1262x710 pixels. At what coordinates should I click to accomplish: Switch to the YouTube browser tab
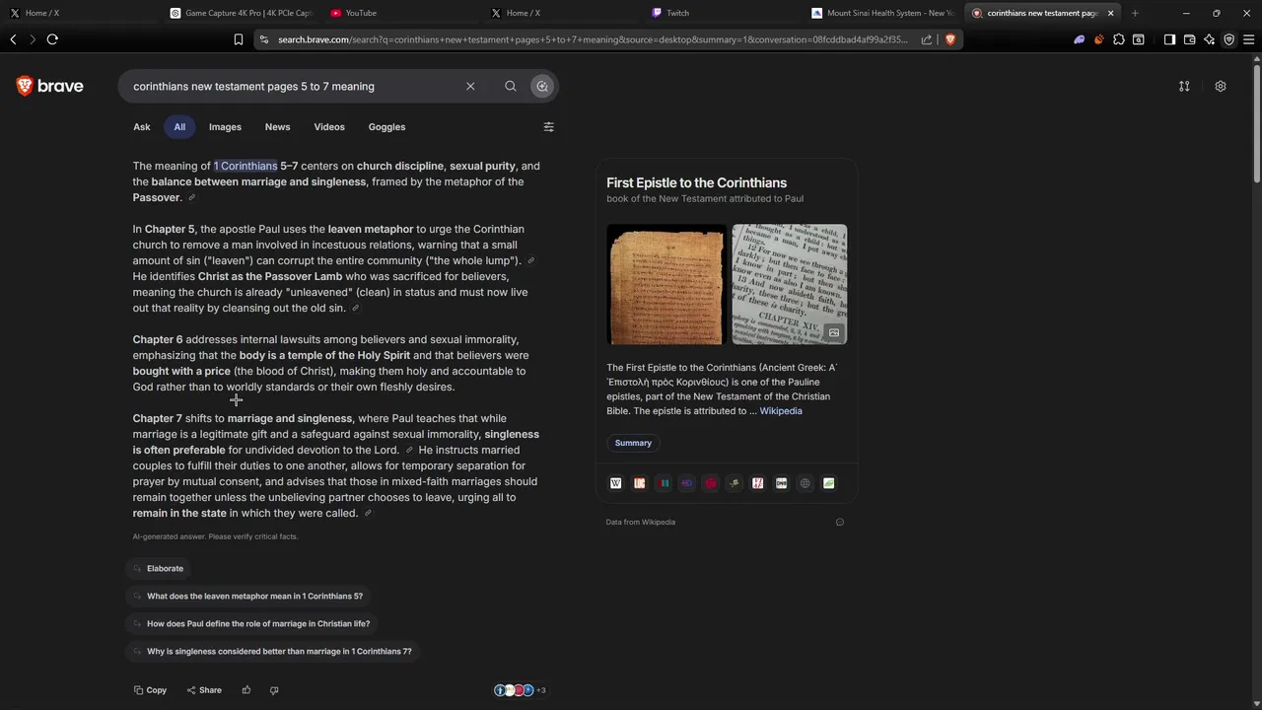(394, 13)
